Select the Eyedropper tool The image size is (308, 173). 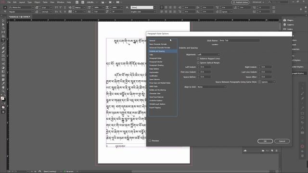(x=3, y=83)
